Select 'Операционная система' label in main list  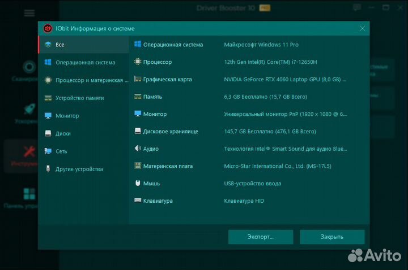point(173,45)
